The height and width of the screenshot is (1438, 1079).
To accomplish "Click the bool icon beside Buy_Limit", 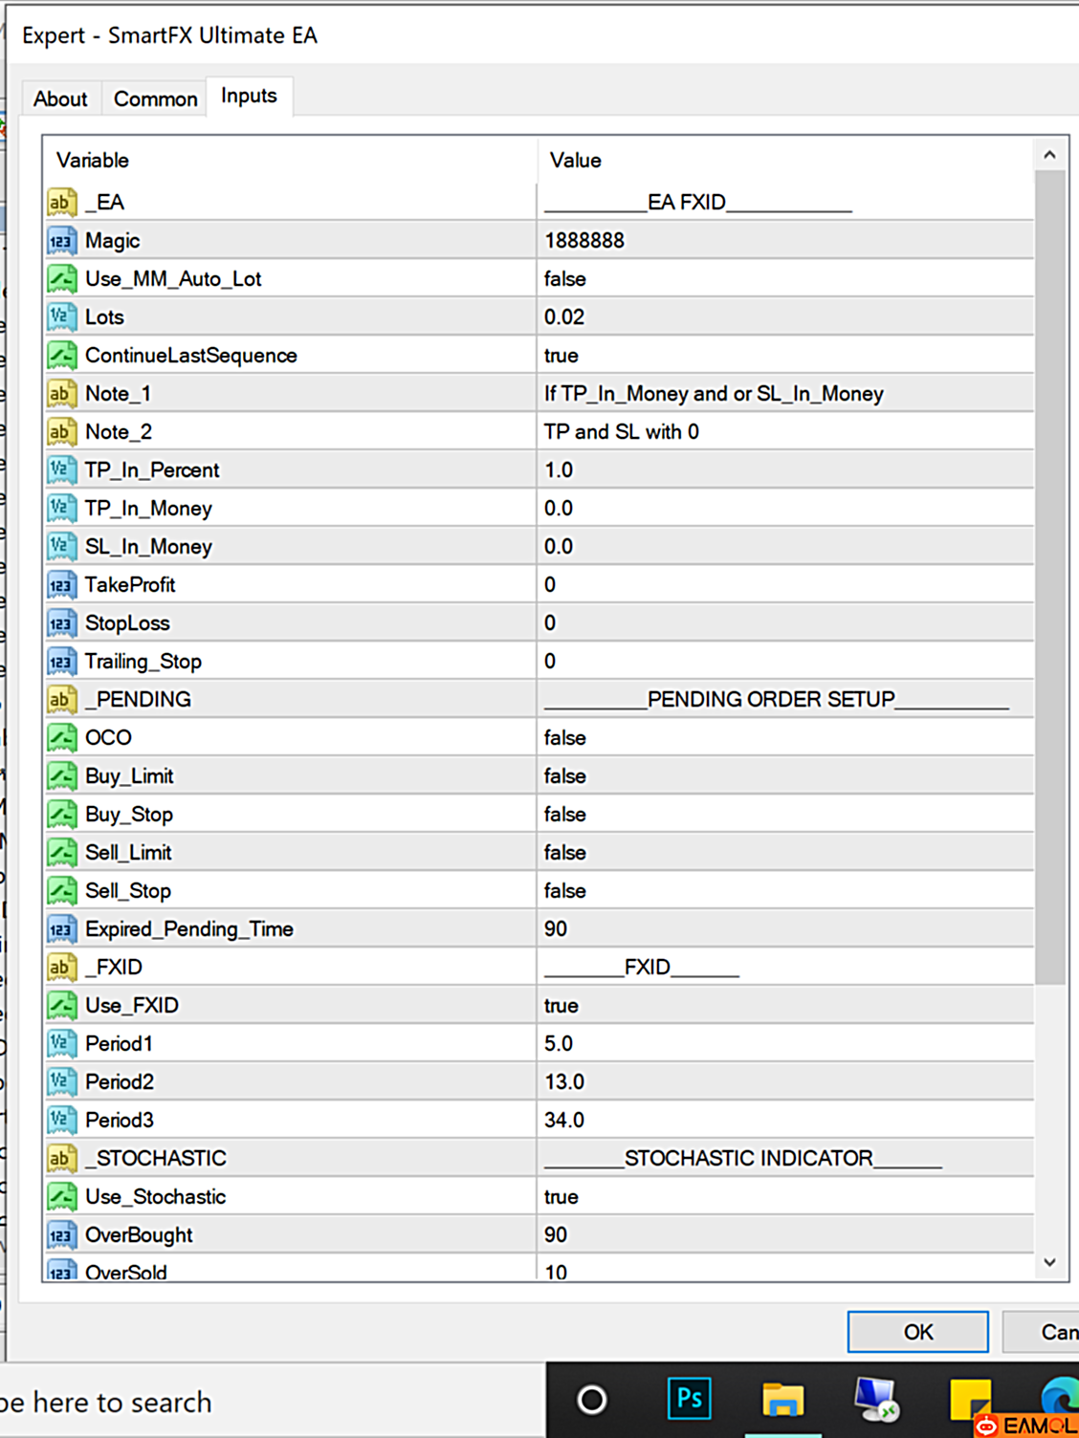I will (x=61, y=775).
